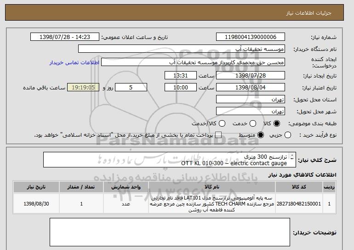Click the 19:19:05 remaining time field
This screenshot has width=354, height=250.
pos(83,88)
